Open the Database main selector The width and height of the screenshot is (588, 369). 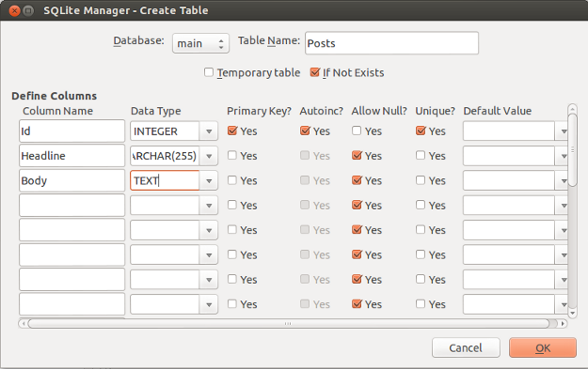[x=200, y=43]
